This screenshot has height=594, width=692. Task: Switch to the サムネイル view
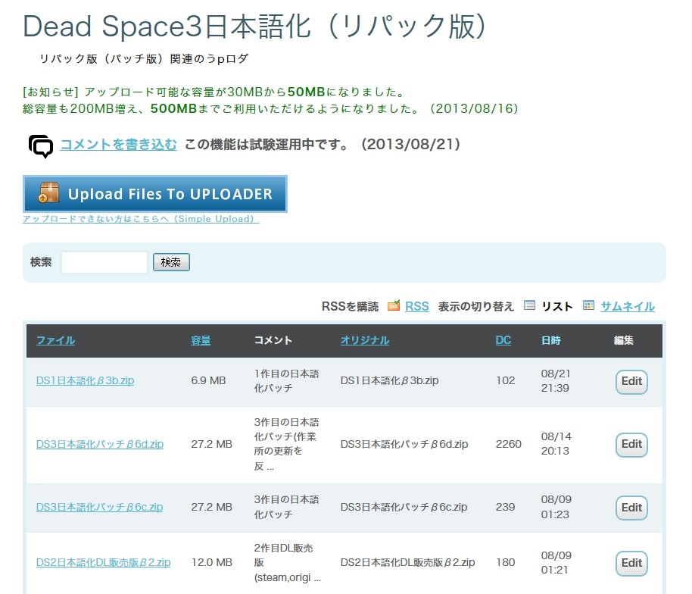627,307
